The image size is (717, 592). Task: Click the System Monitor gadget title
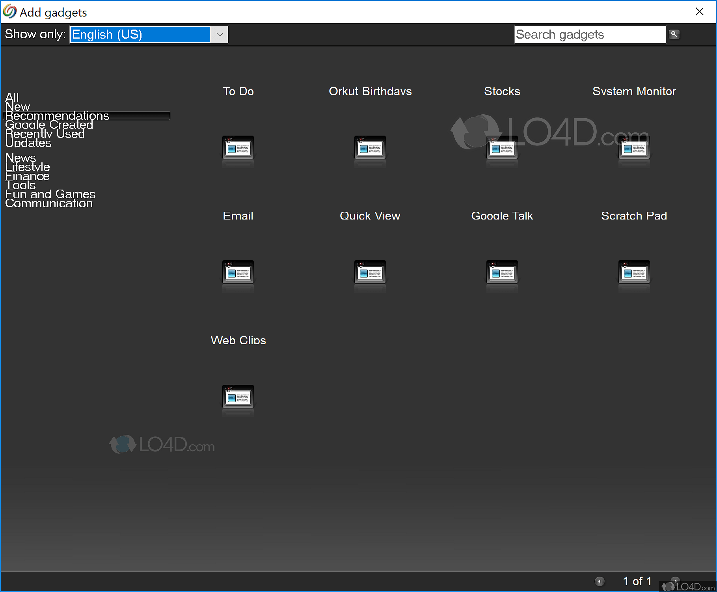point(634,91)
